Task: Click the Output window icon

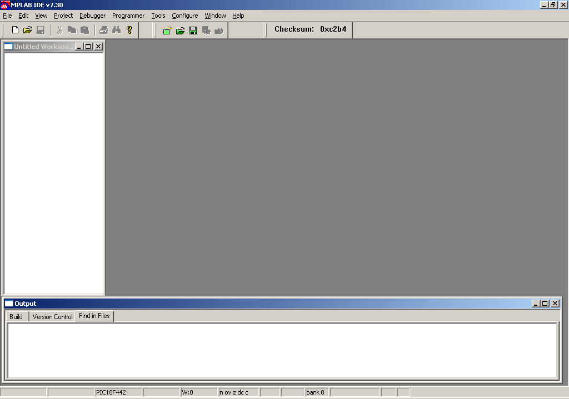Action: (x=9, y=304)
